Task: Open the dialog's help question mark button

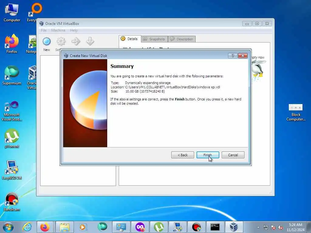Action: (233, 56)
